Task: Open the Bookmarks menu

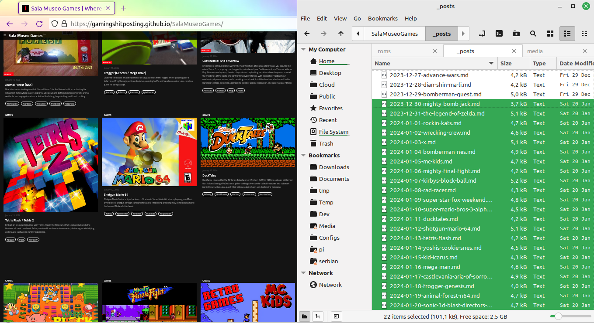Action: point(382,18)
